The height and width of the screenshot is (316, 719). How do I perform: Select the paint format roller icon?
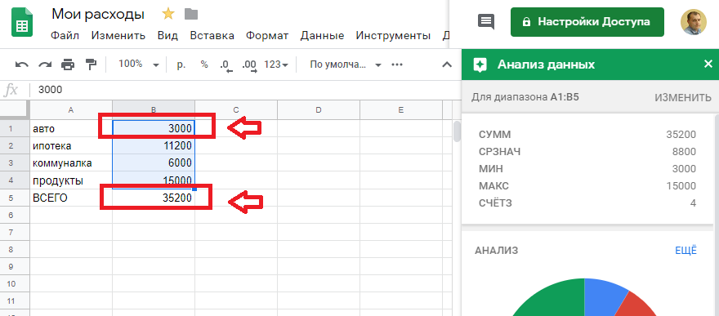tap(91, 65)
